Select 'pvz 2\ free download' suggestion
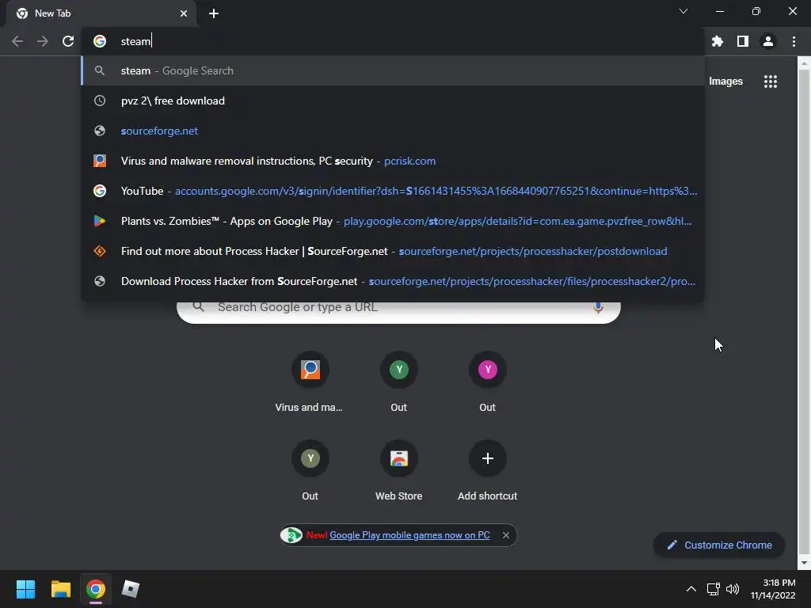 click(x=393, y=101)
